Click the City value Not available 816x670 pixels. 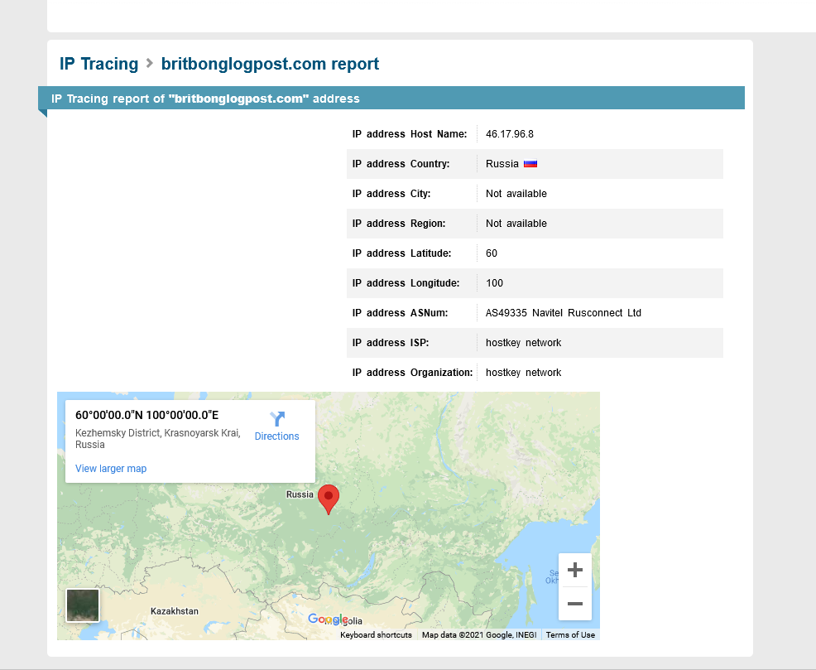(516, 194)
